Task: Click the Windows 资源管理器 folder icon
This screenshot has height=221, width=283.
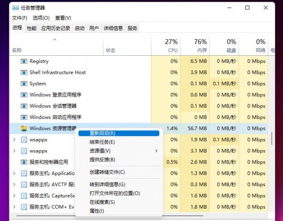Action: click(x=24, y=128)
